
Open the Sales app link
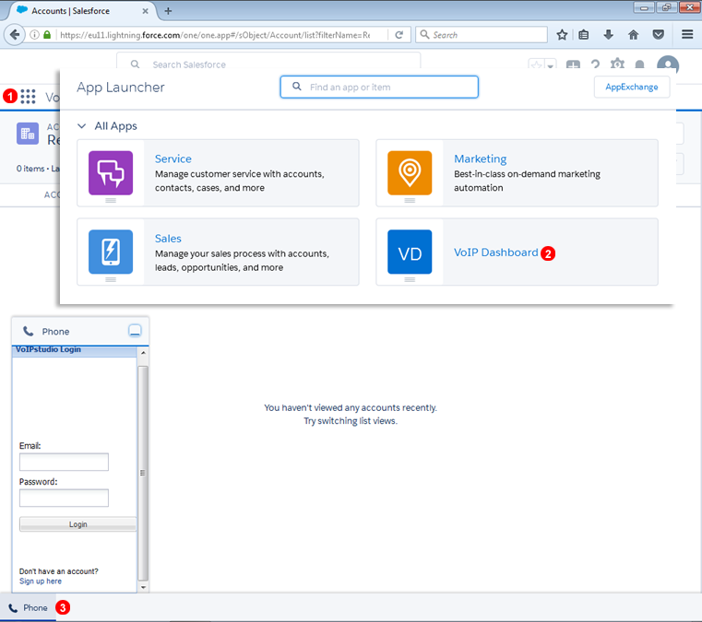pyautogui.click(x=168, y=239)
